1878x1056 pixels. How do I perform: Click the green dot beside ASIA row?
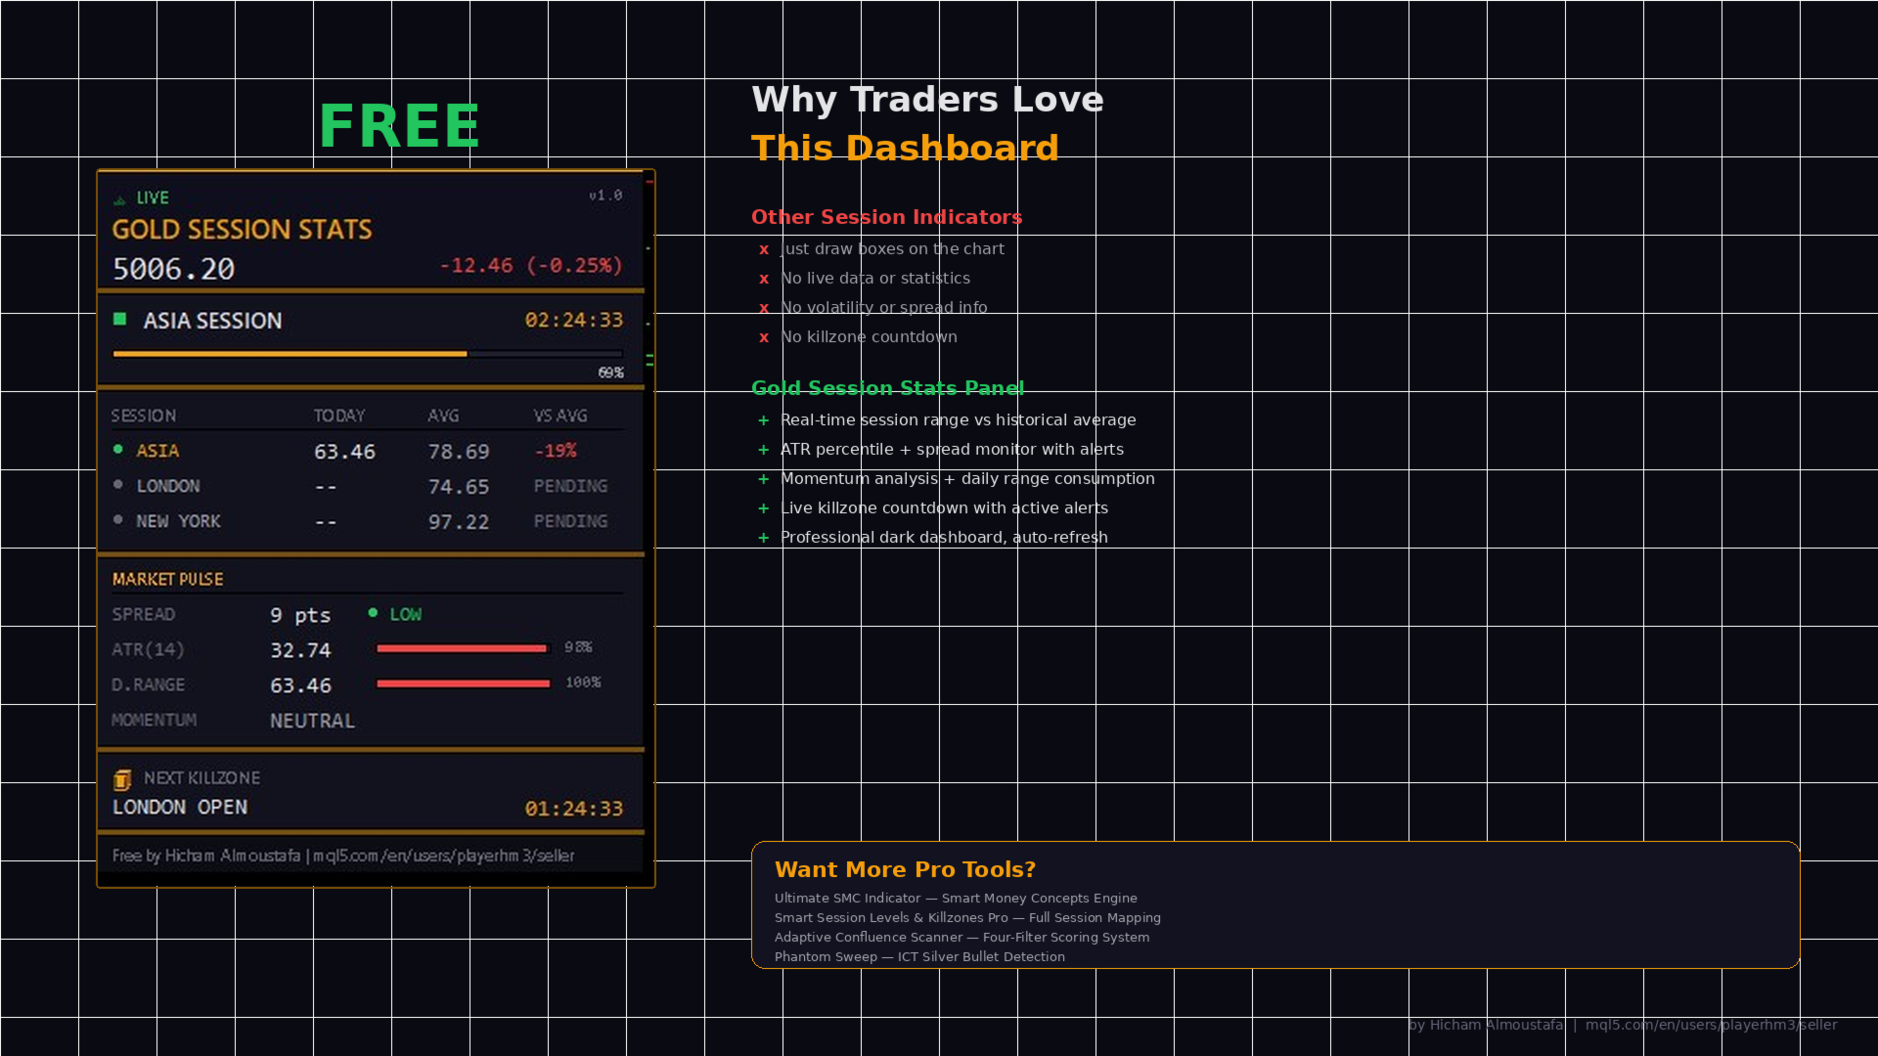[118, 450]
